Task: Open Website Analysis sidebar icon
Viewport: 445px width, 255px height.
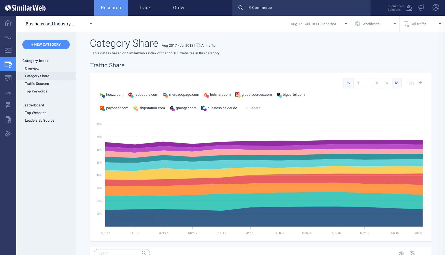Action: [x=8, y=50]
